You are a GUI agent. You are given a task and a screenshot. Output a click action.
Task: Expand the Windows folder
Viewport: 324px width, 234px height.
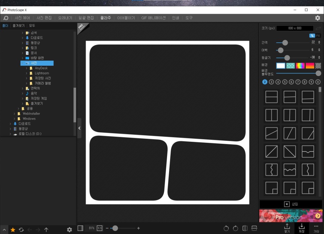pos(14,119)
